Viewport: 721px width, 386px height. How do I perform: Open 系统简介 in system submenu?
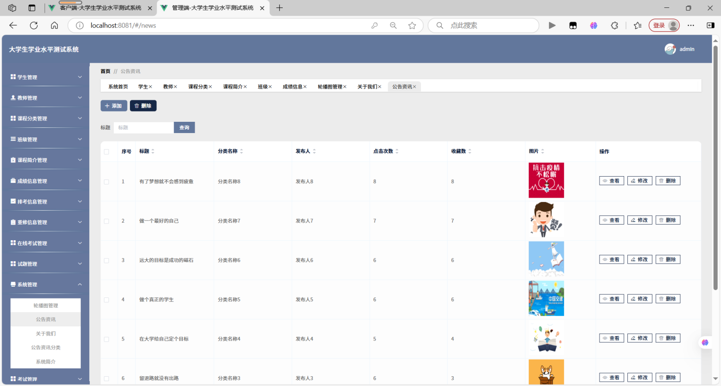point(46,362)
